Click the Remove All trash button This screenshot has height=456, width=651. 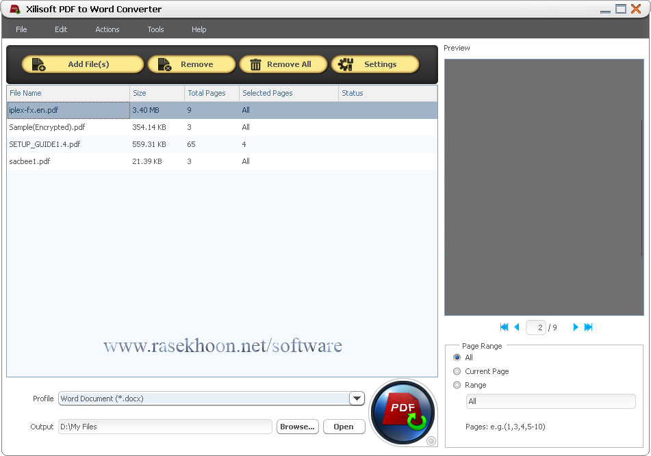coord(283,64)
